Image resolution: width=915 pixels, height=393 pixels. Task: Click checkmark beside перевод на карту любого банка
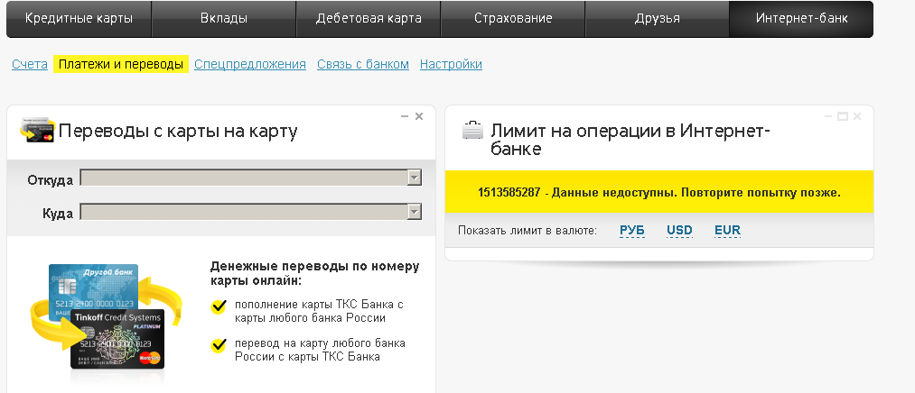[x=219, y=345]
